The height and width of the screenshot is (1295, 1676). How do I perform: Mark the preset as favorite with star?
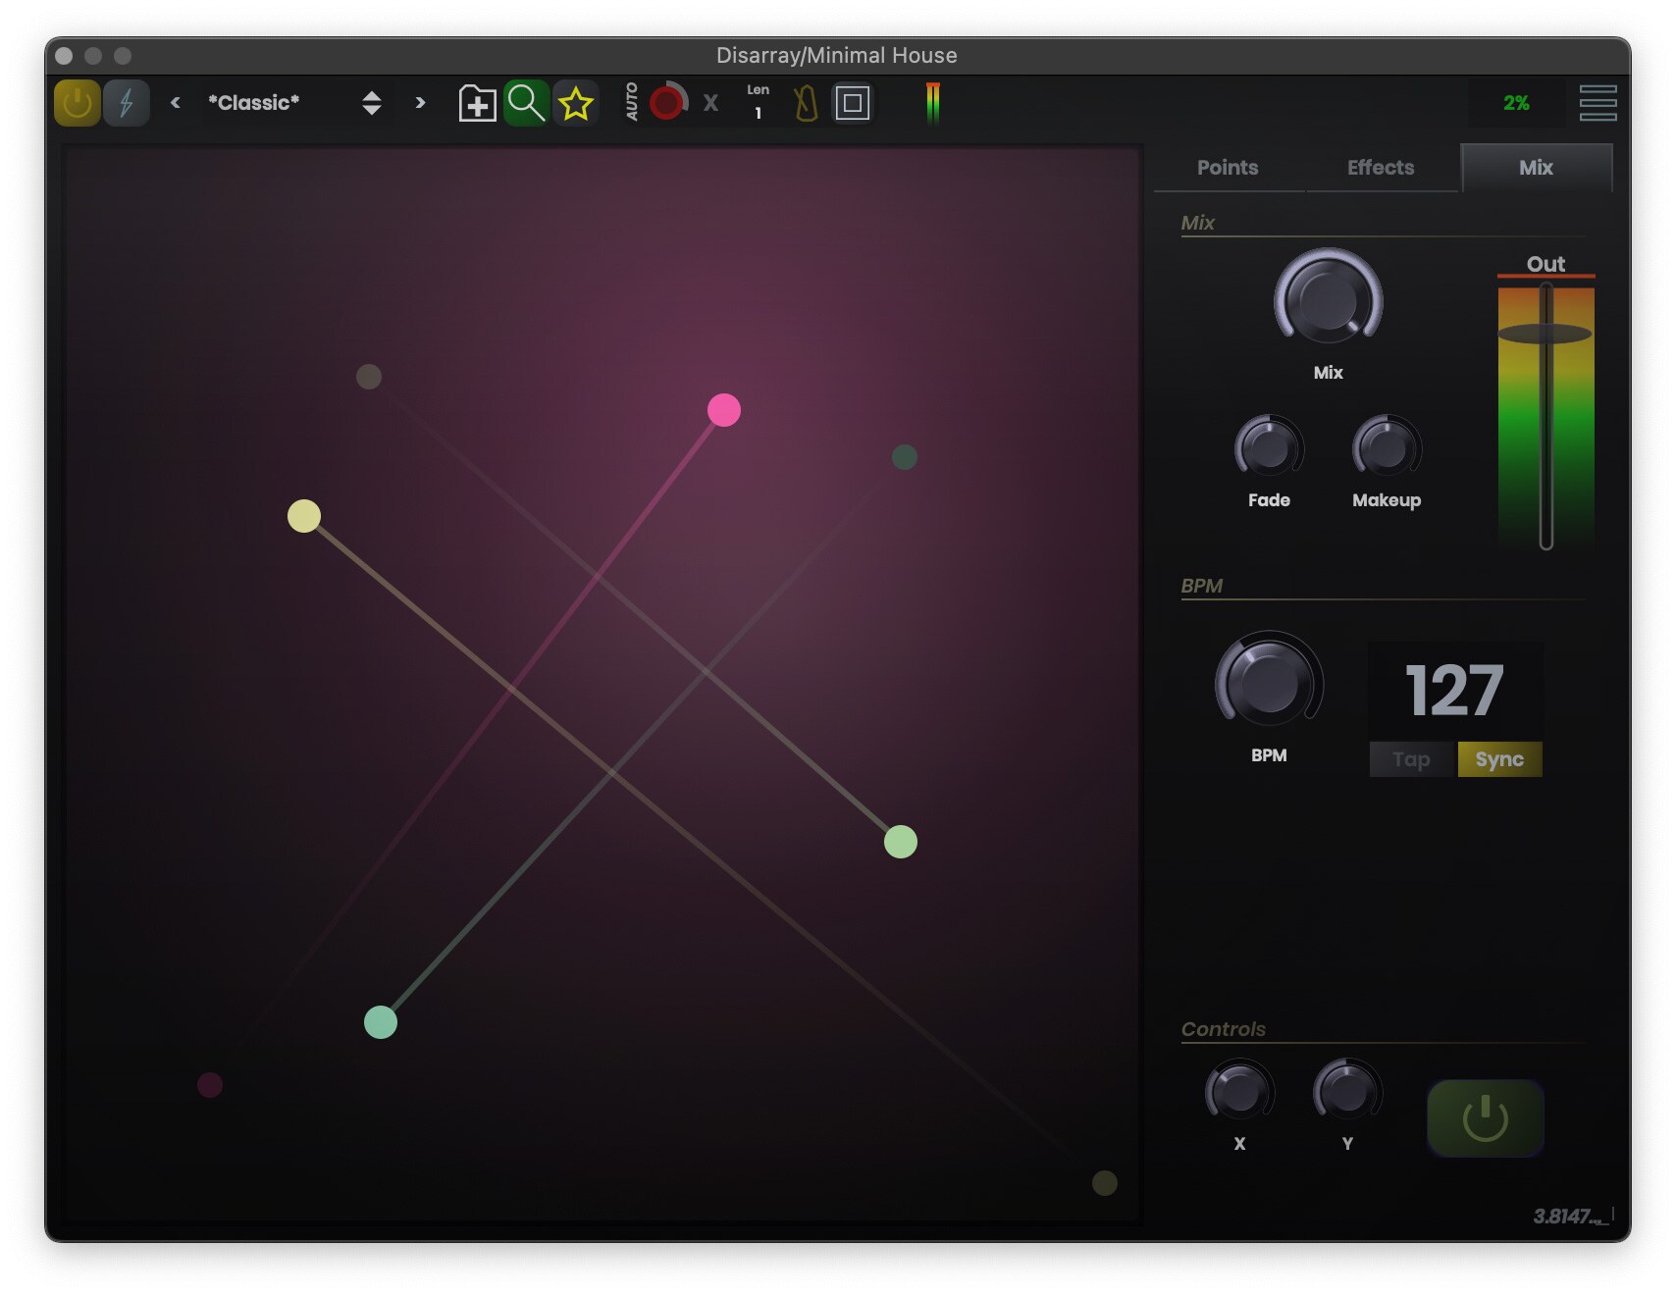coord(577,103)
